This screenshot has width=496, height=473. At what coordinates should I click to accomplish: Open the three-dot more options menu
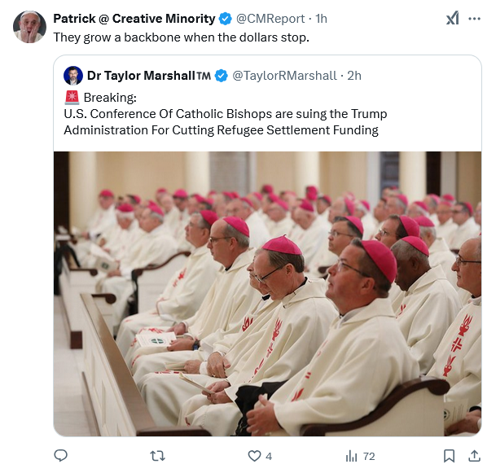475,20
